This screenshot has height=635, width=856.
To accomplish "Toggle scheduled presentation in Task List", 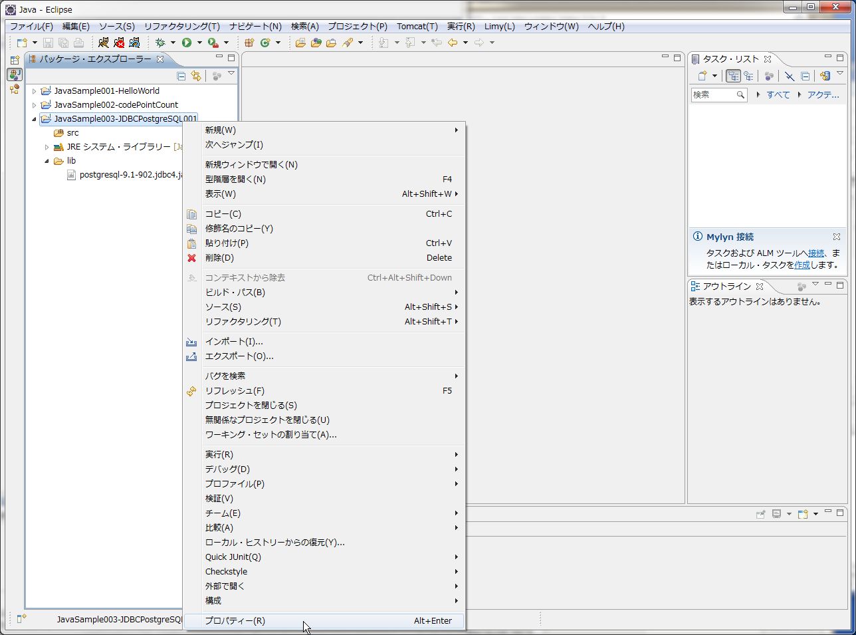I will [750, 76].
